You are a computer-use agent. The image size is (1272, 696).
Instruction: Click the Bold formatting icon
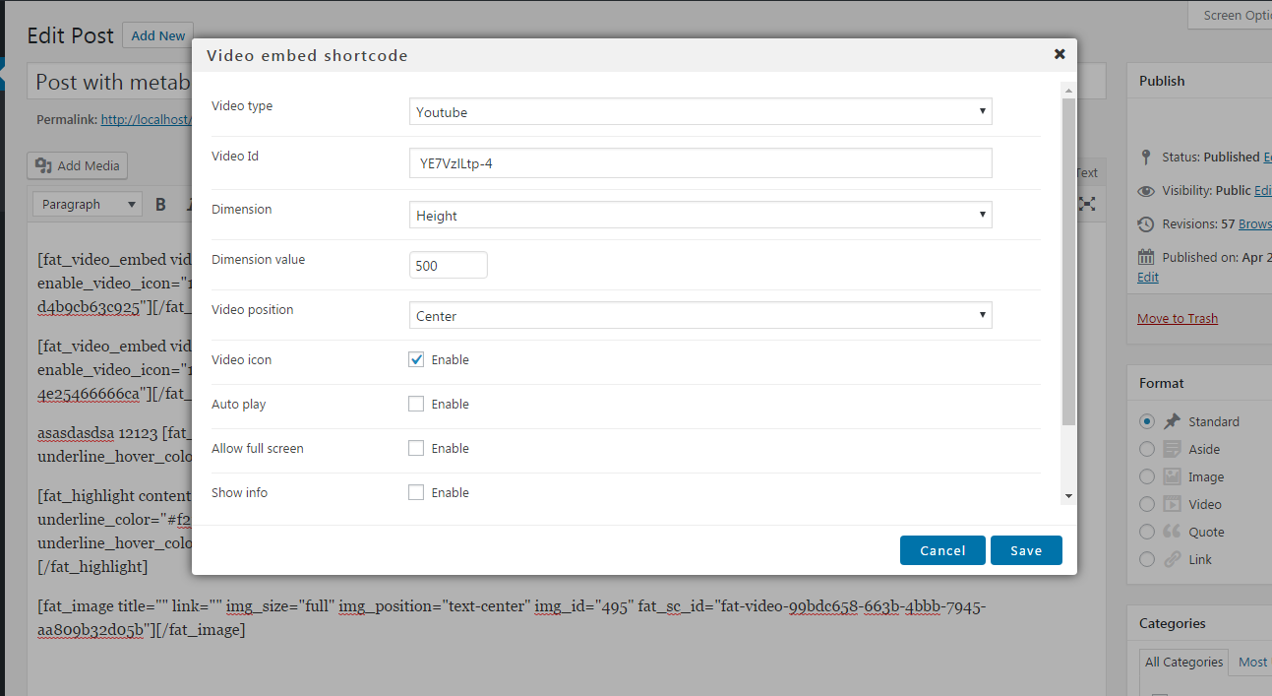coord(161,205)
